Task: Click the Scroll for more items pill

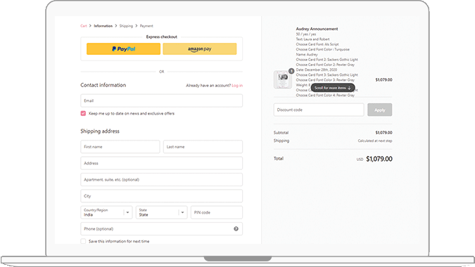Action: (333, 88)
